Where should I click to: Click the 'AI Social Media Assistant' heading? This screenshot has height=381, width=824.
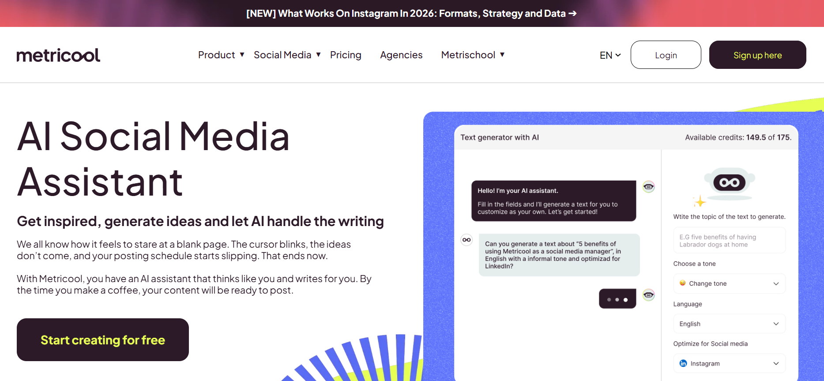(x=153, y=159)
